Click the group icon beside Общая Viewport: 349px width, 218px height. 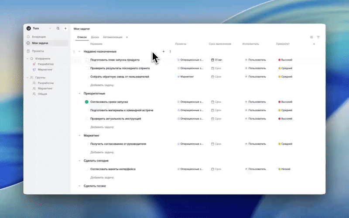(x=34, y=94)
